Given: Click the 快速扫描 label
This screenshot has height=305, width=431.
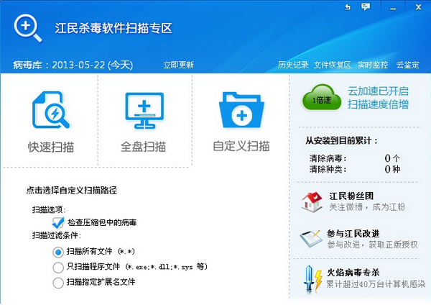Looking at the screenshot, I should 51,147.
